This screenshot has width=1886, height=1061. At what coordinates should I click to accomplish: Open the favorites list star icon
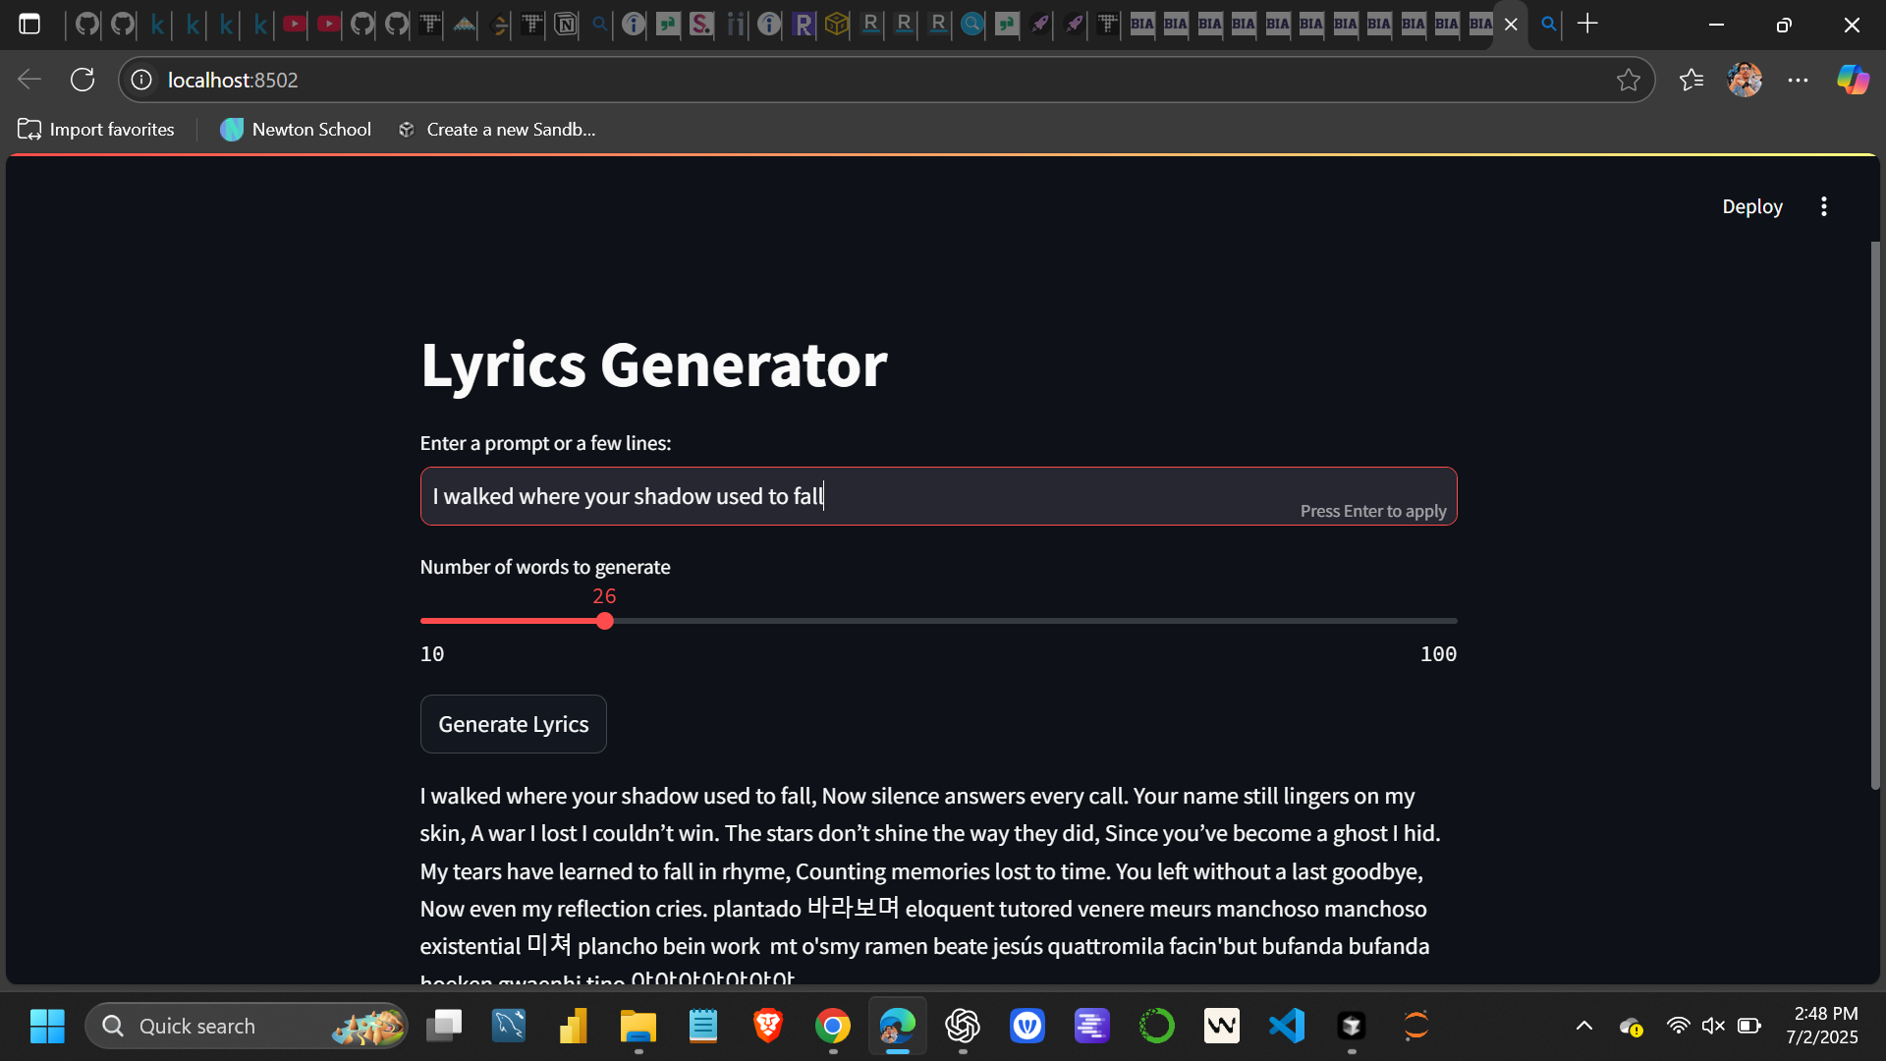click(1692, 80)
